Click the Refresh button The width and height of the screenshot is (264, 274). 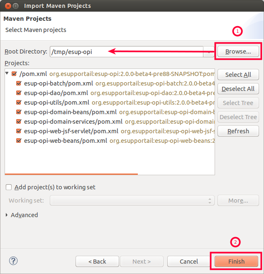[238, 131]
